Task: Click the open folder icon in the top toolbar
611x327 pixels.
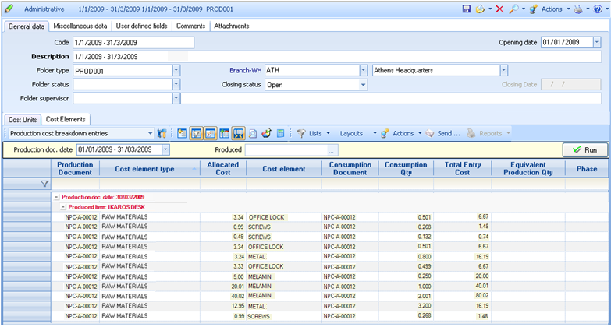Action: (480, 9)
